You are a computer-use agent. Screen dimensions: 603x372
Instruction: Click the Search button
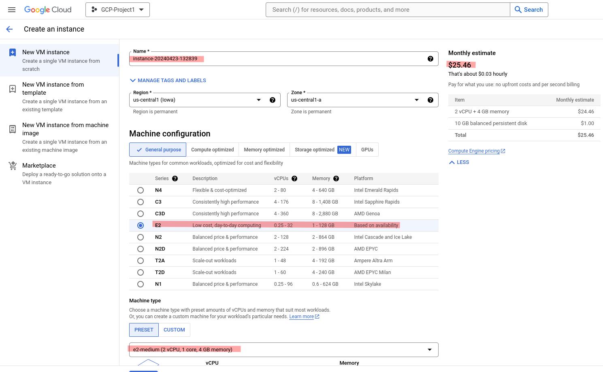[529, 10]
